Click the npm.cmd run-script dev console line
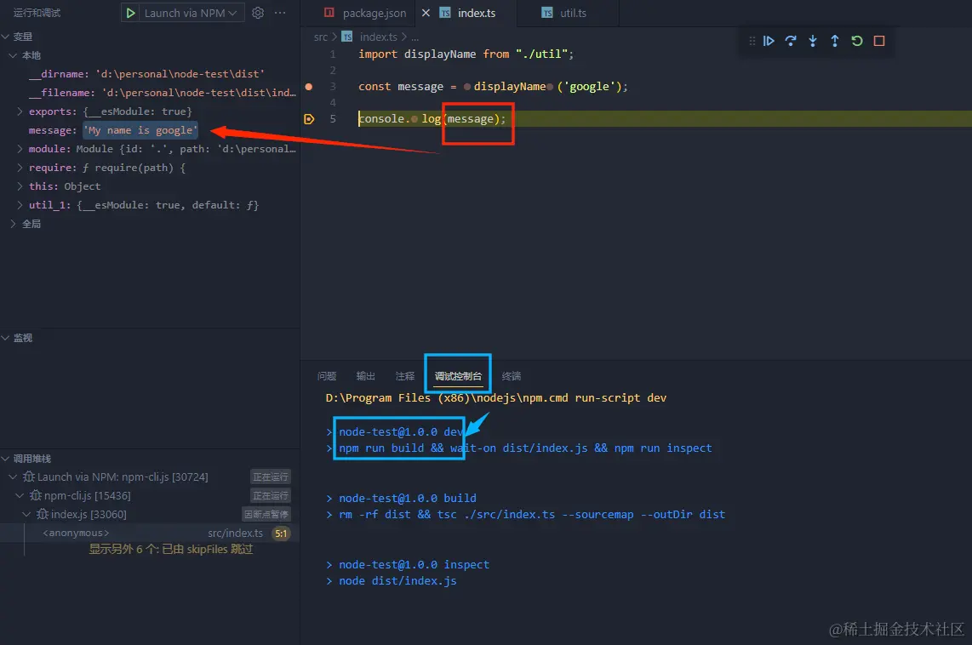The height and width of the screenshot is (645, 972). click(495, 397)
